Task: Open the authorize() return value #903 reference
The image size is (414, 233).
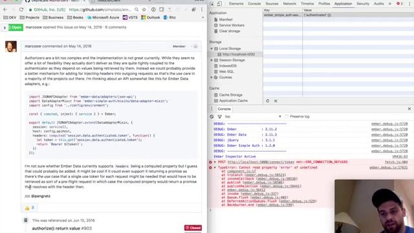Action: click(62, 228)
